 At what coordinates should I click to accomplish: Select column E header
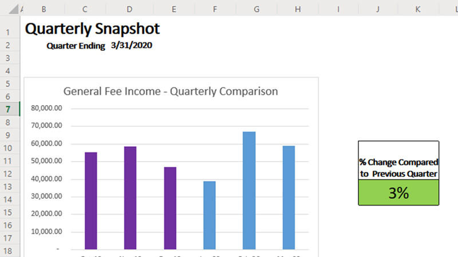pyautogui.click(x=174, y=9)
